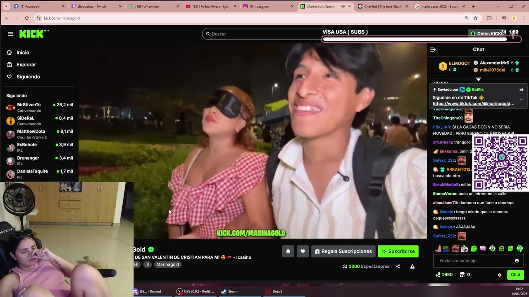The height and width of the screenshot is (297, 529).
Task: Select the Marinagold tag
Action: (x=168, y=264)
